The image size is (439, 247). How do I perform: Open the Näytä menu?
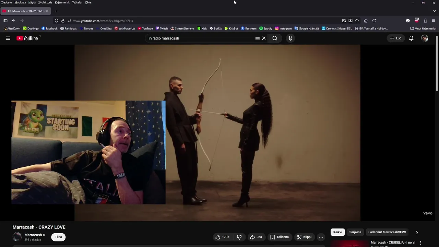click(x=32, y=2)
